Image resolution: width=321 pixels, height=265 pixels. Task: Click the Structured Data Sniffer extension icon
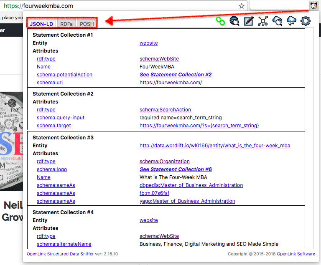313,6
